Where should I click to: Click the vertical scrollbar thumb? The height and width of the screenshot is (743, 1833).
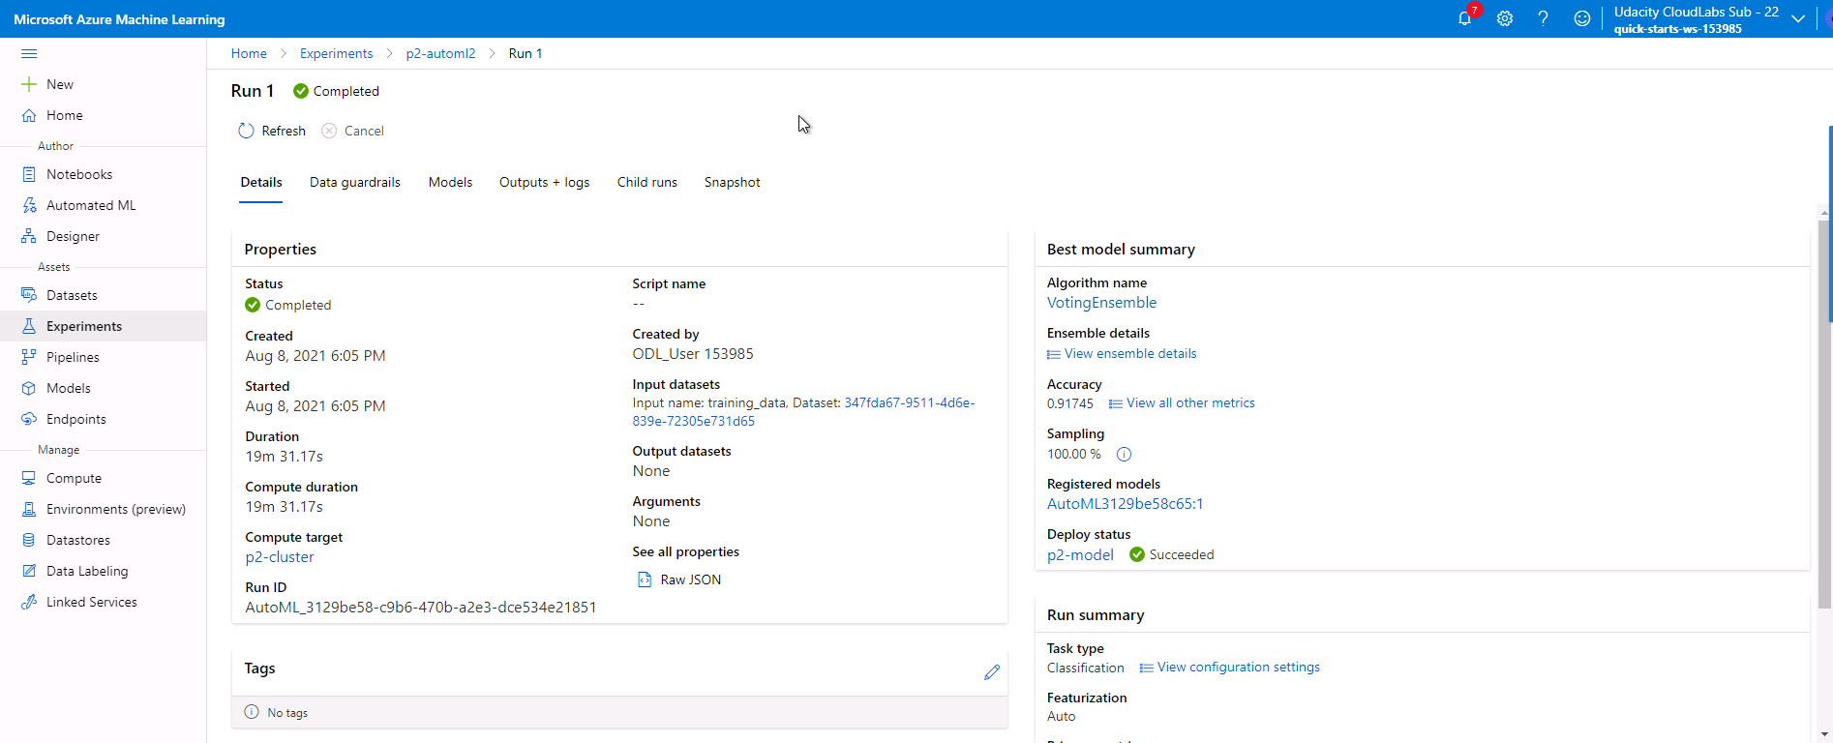click(1824, 414)
